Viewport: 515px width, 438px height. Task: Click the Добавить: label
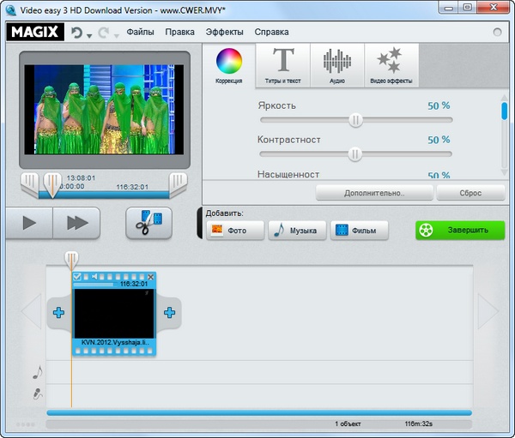click(x=224, y=213)
